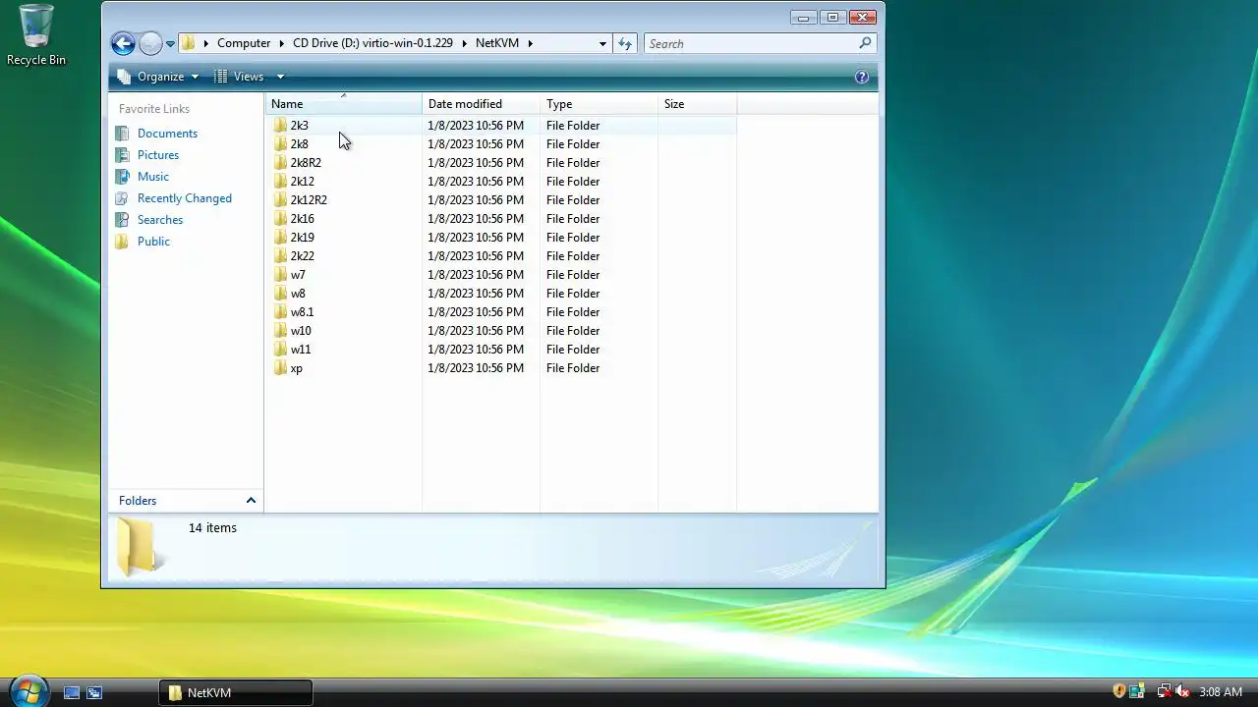The height and width of the screenshot is (707, 1258).
Task: Select the w8.1 folder name
Action: [x=302, y=312]
